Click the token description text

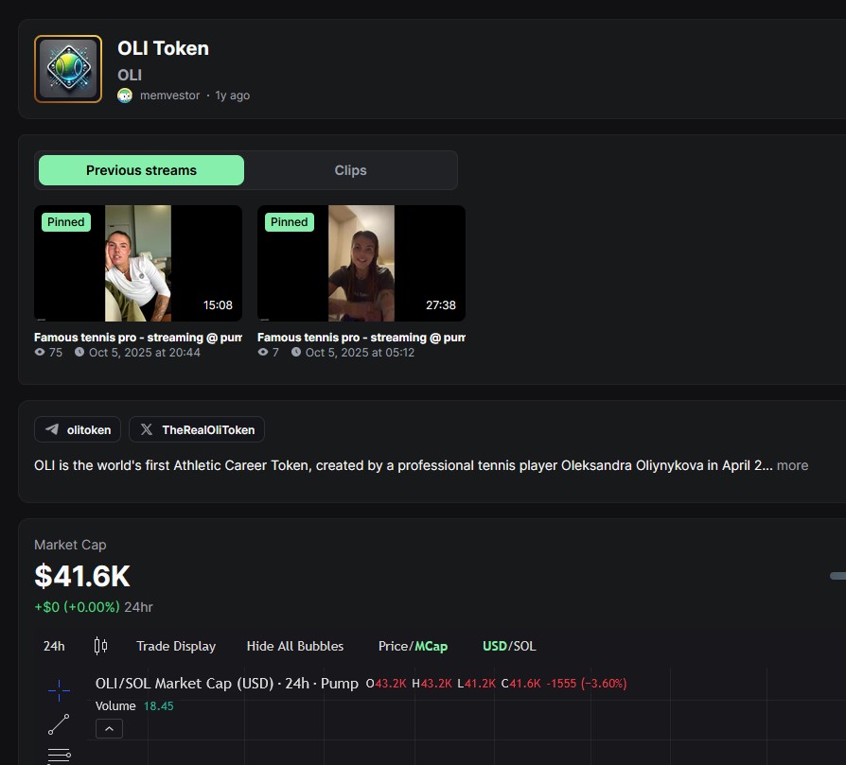[x=403, y=465]
